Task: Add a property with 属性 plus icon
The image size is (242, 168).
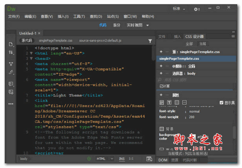Action: (x=161, y=95)
